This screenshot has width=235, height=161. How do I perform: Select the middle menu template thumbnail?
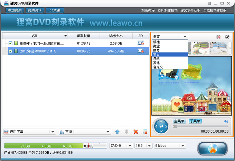(x=201, y=48)
